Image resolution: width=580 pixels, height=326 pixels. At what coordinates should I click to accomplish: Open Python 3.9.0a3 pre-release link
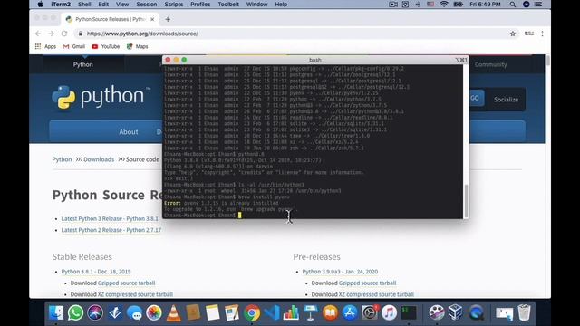click(340, 272)
